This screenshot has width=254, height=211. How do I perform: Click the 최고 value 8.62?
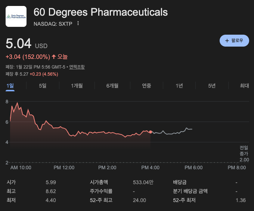(x=51, y=191)
